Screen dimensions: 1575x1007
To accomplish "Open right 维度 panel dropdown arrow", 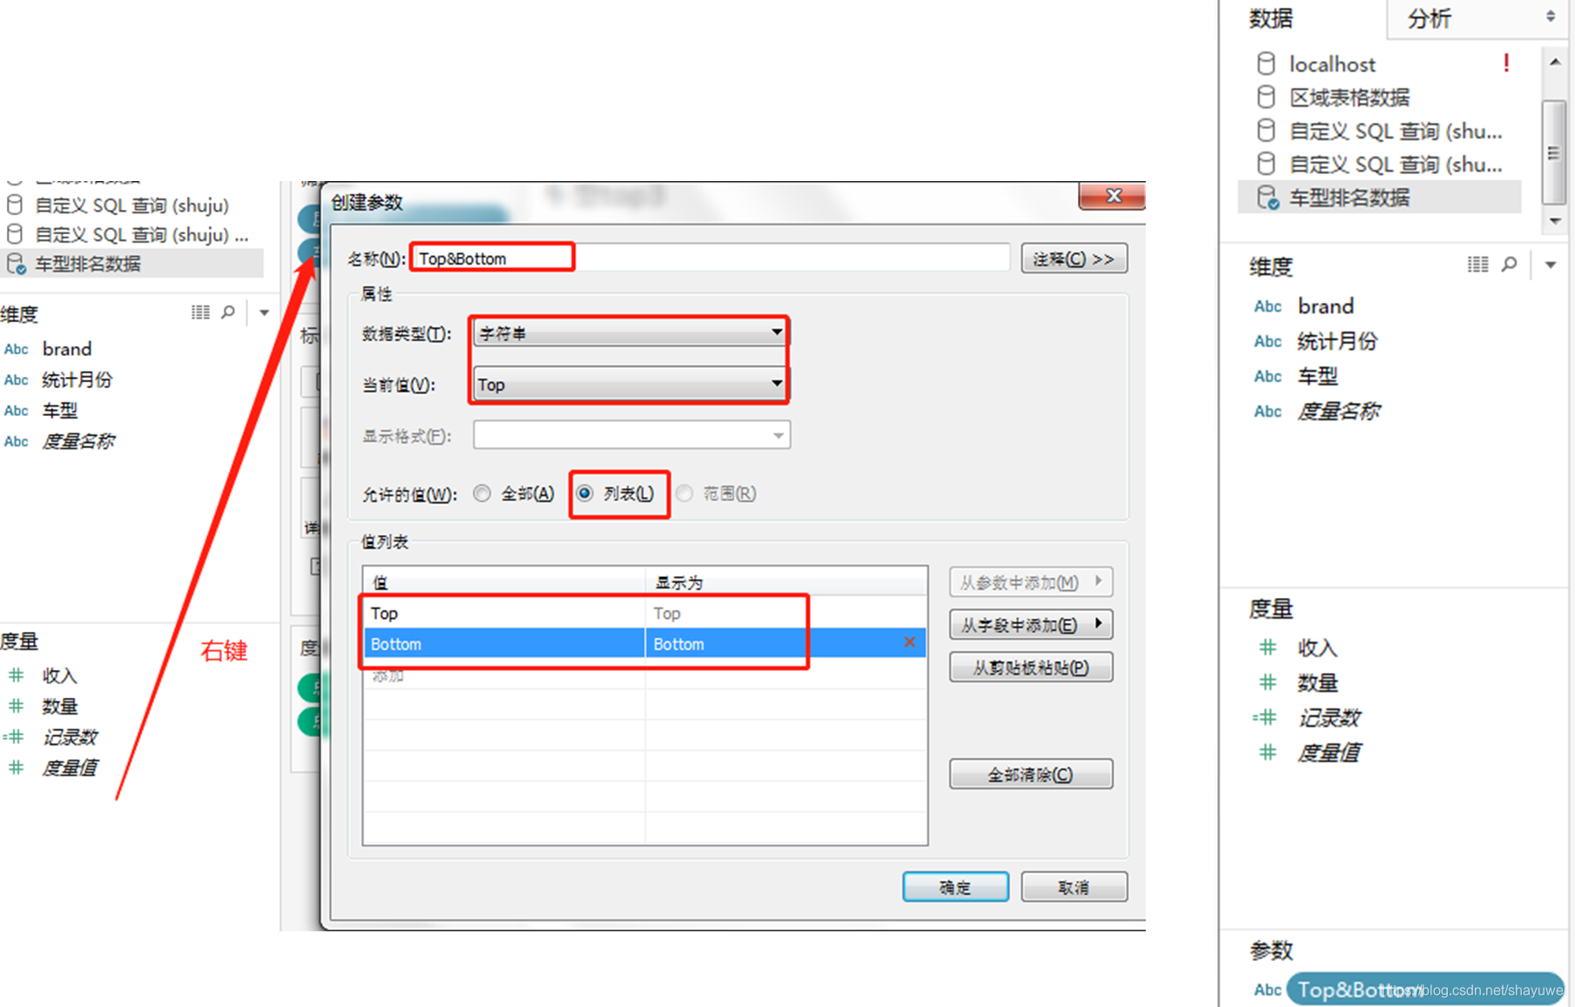I will pos(1551,265).
